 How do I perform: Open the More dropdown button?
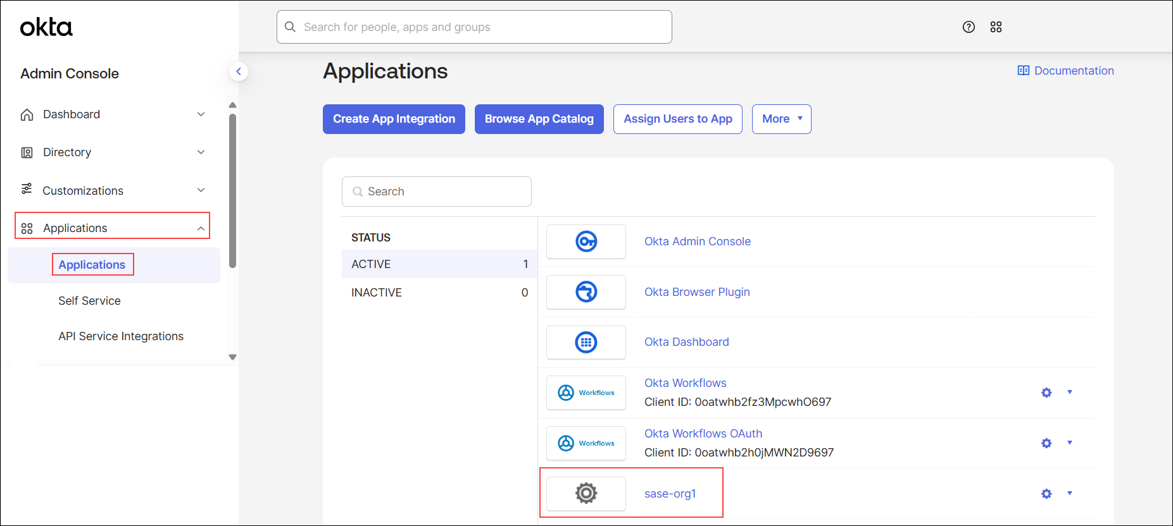pos(781,119)
